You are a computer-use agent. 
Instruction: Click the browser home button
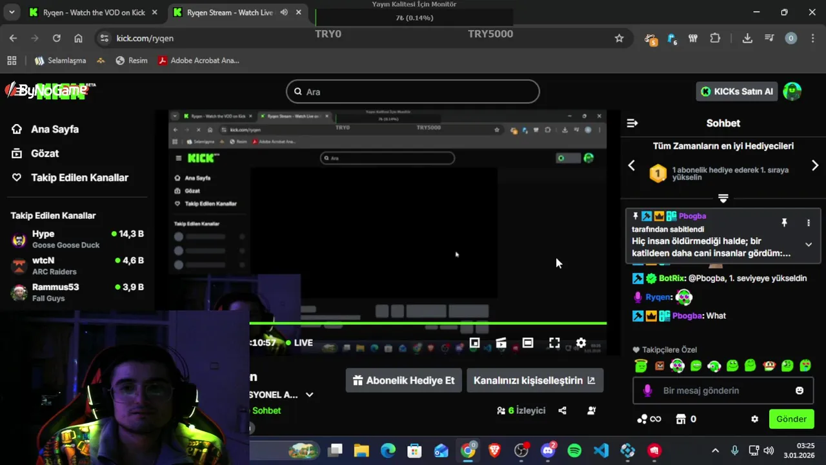coord(78,38)
